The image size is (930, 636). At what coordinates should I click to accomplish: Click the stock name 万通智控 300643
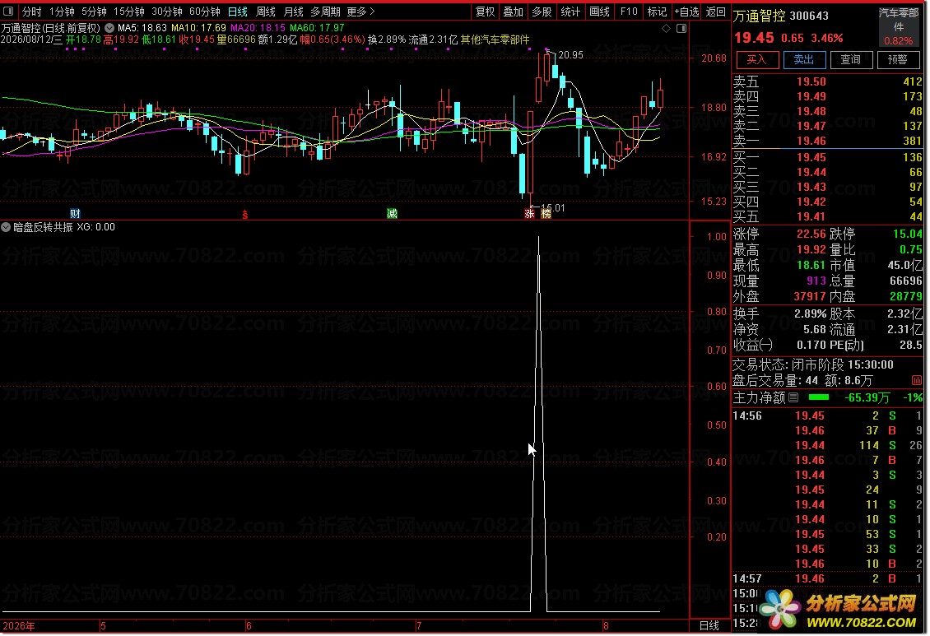click(781, 16)
